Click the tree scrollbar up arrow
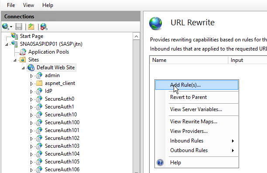 pos(136,37)
